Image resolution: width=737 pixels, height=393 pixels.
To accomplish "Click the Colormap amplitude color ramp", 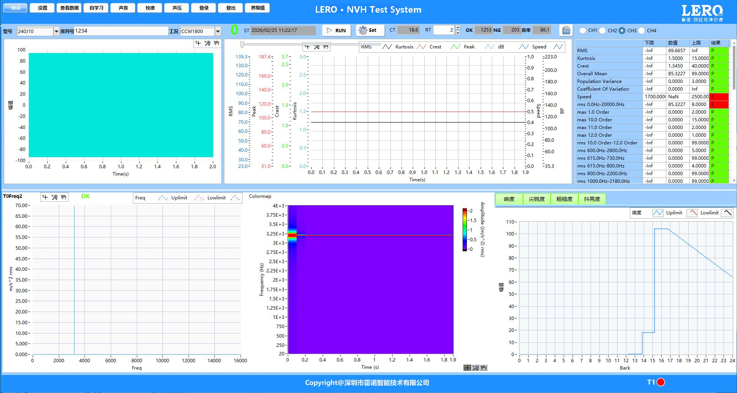I will 465,230.
